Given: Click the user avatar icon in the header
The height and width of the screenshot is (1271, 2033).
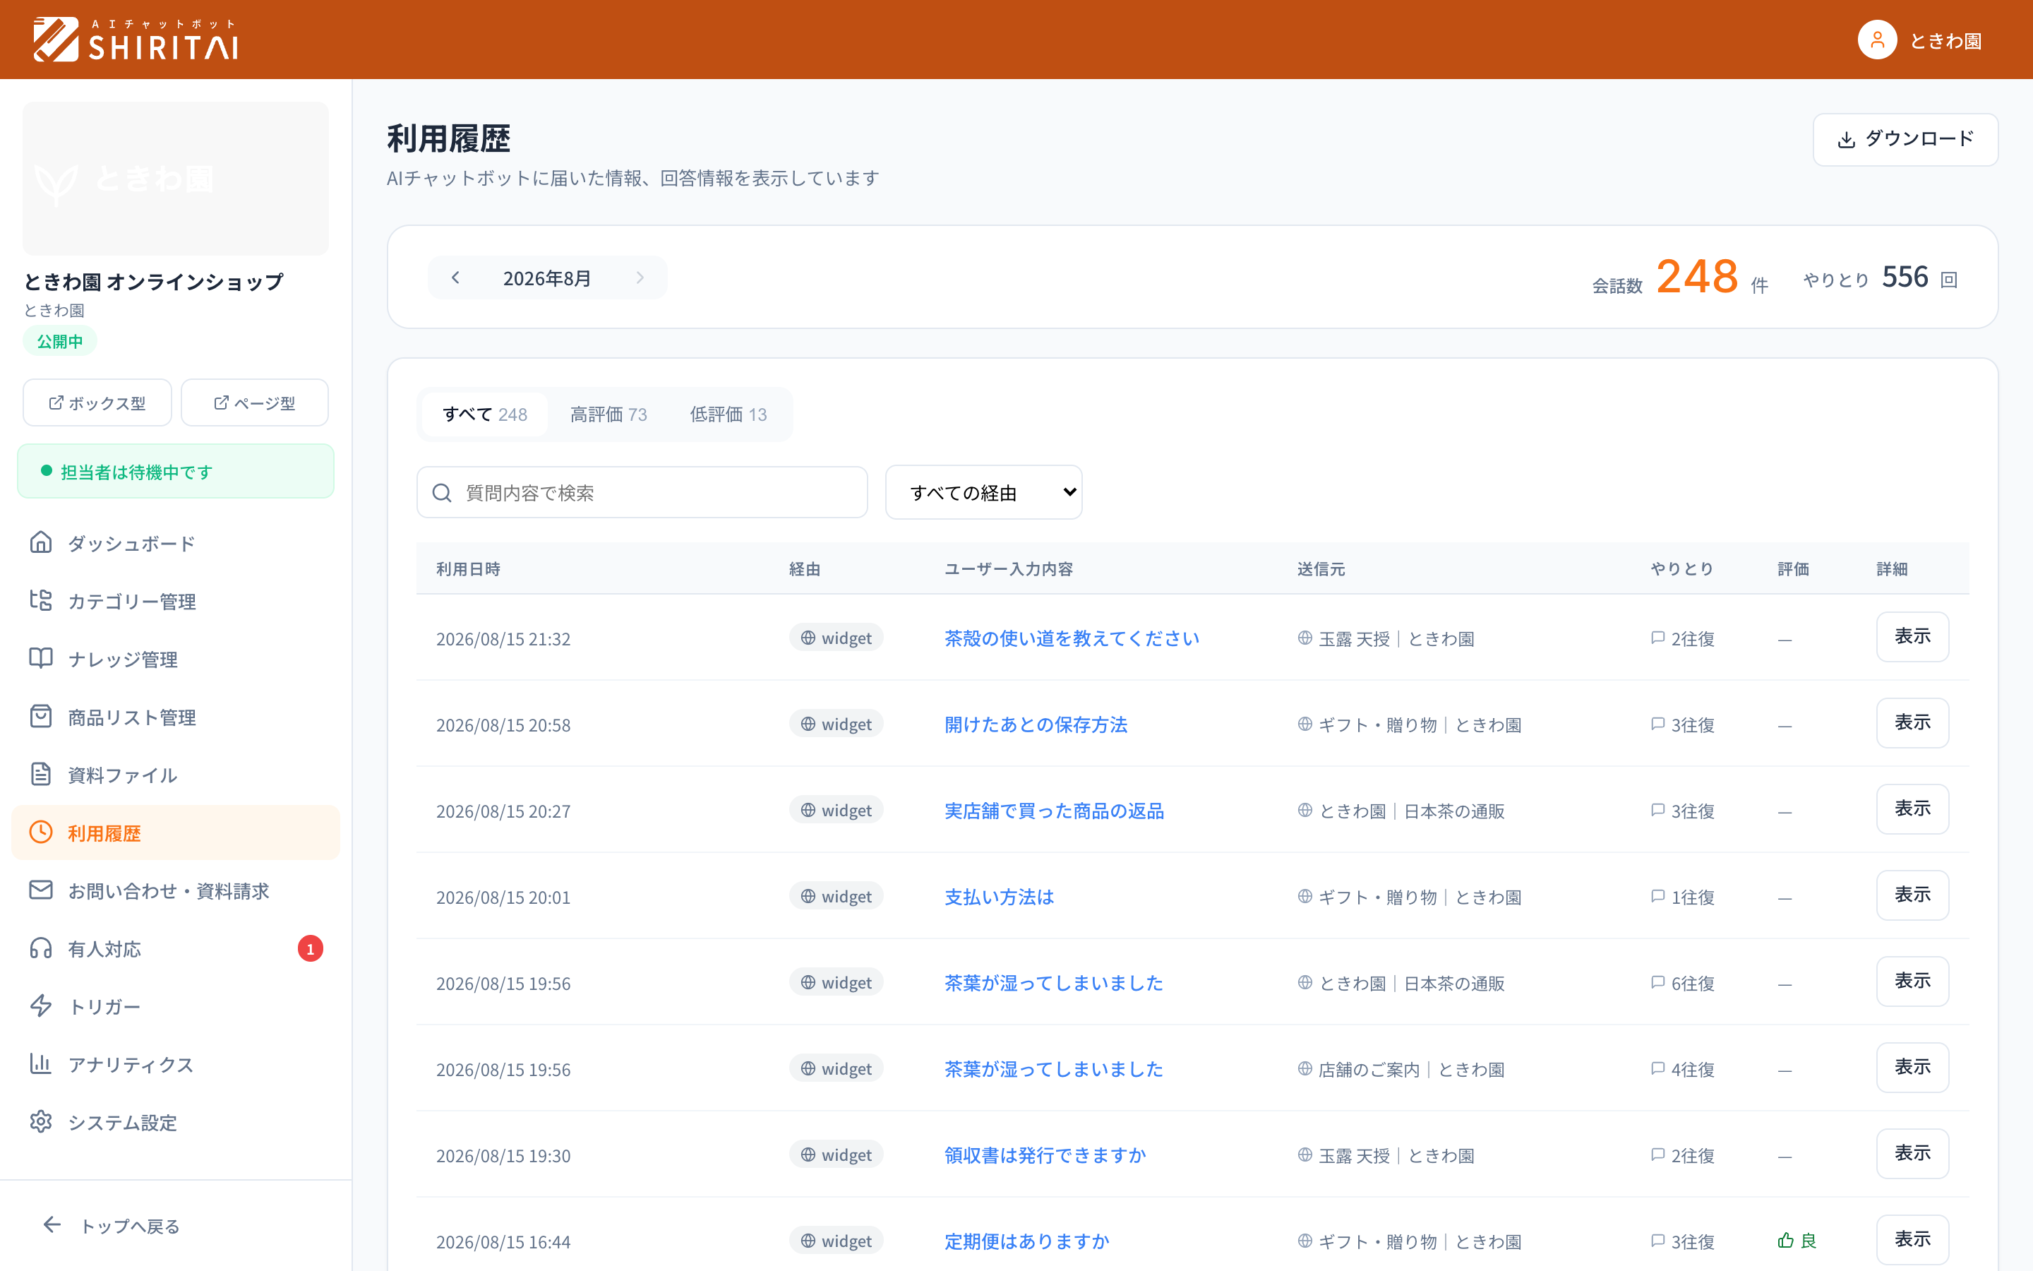Looking at the screenshot, I should [x=1877, y=40].
